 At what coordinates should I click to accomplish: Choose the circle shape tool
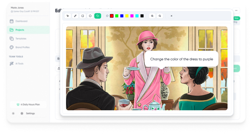click(x=90, y=16)
